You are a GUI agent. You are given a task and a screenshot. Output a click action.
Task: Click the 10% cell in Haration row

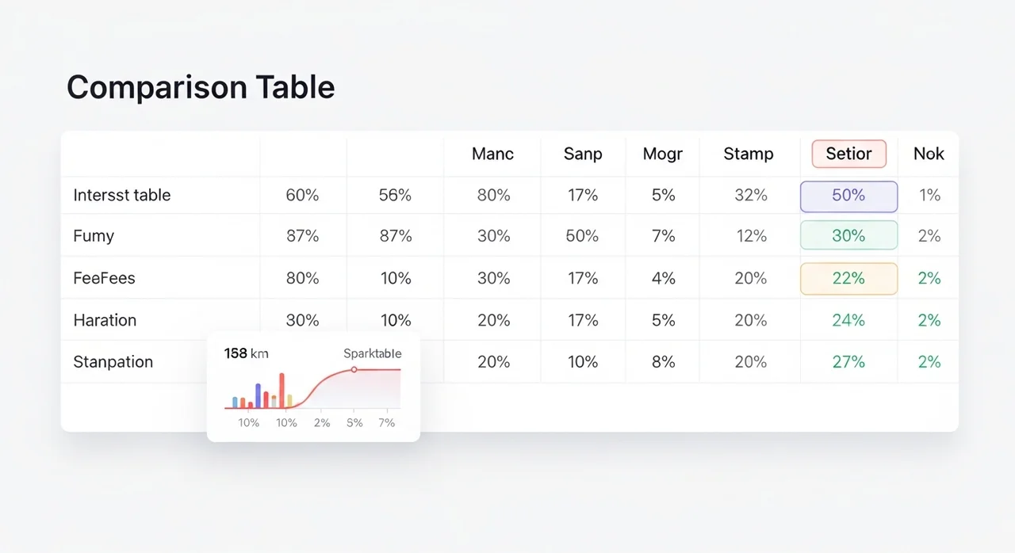point(395,320)
